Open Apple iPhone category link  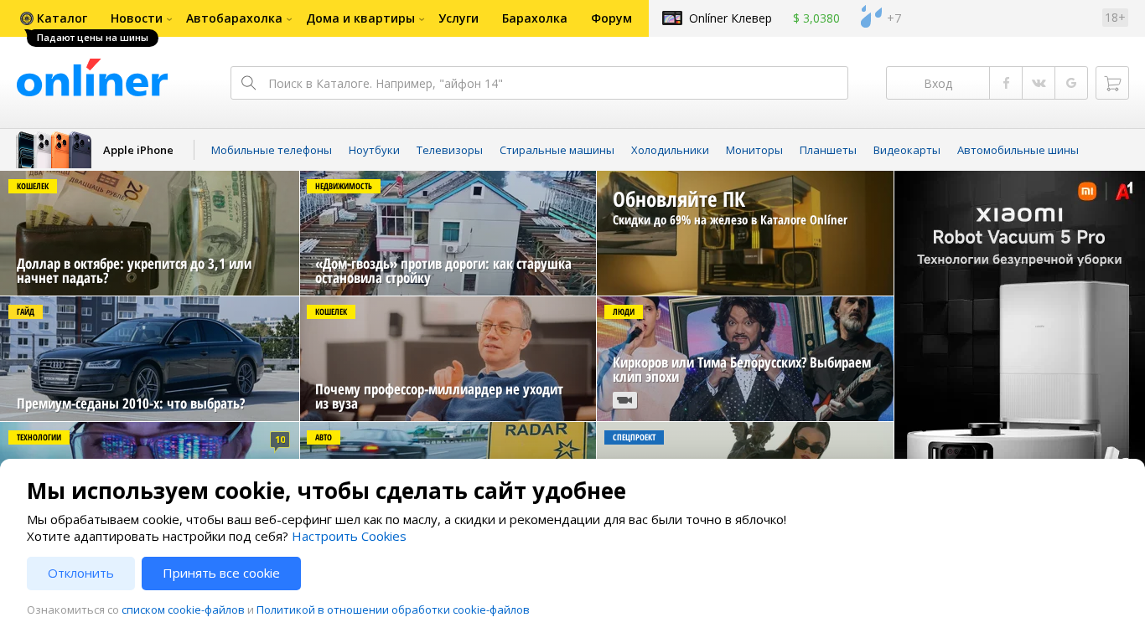pyautogui.click(x=138, y=151)
